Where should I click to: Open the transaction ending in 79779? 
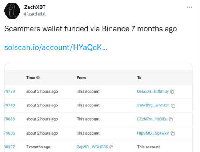click(x=9, y=91)
